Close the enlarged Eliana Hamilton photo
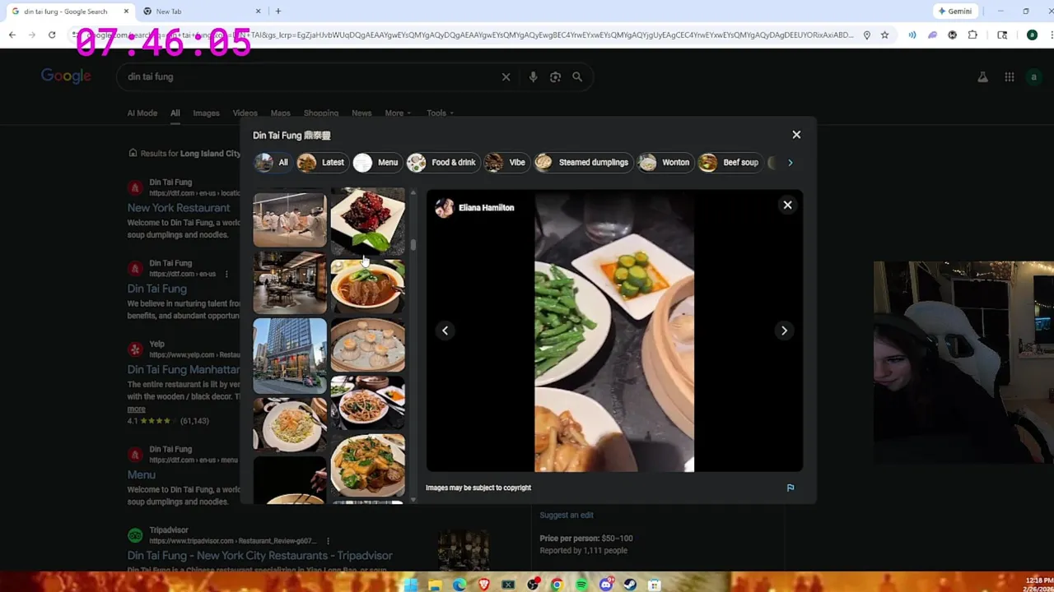 tap(787, 205)
